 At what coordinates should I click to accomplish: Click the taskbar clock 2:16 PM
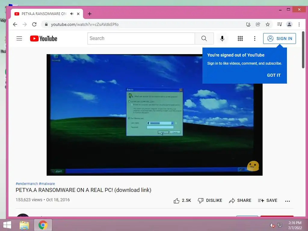tap(295, 223)
